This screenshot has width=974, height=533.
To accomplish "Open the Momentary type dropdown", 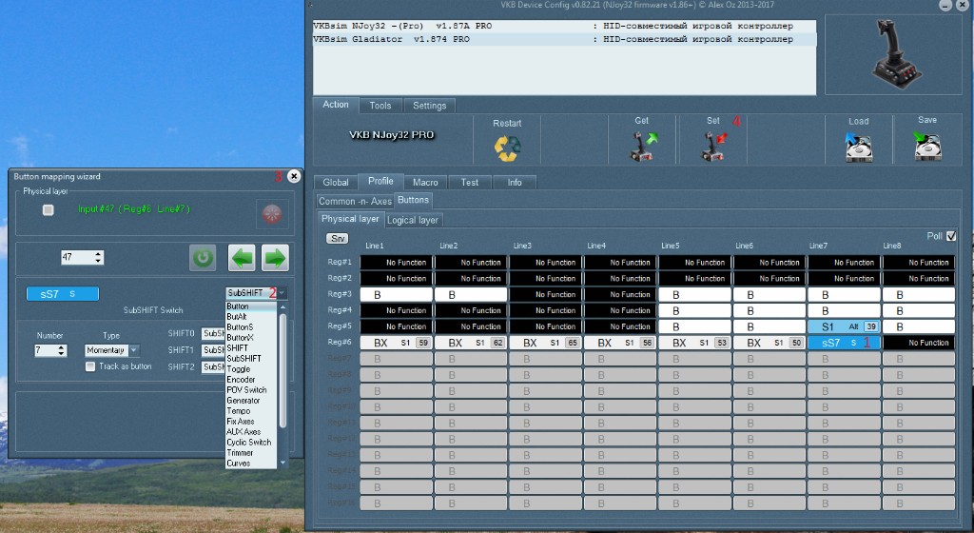I will point(134,350).
